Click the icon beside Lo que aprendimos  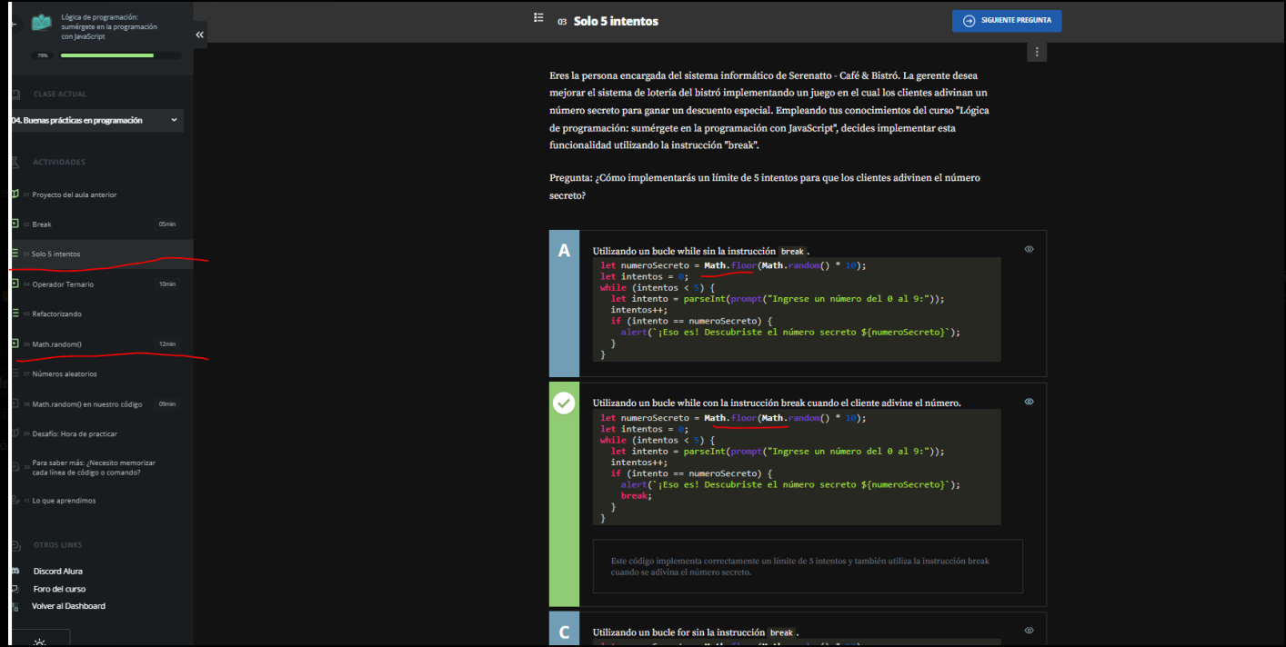click(x=15, y=501)
